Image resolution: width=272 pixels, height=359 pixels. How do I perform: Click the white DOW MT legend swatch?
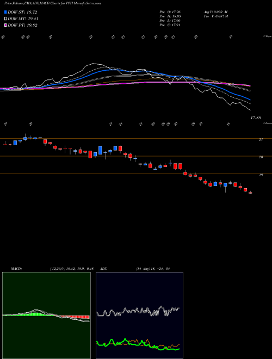click(6, 19)
